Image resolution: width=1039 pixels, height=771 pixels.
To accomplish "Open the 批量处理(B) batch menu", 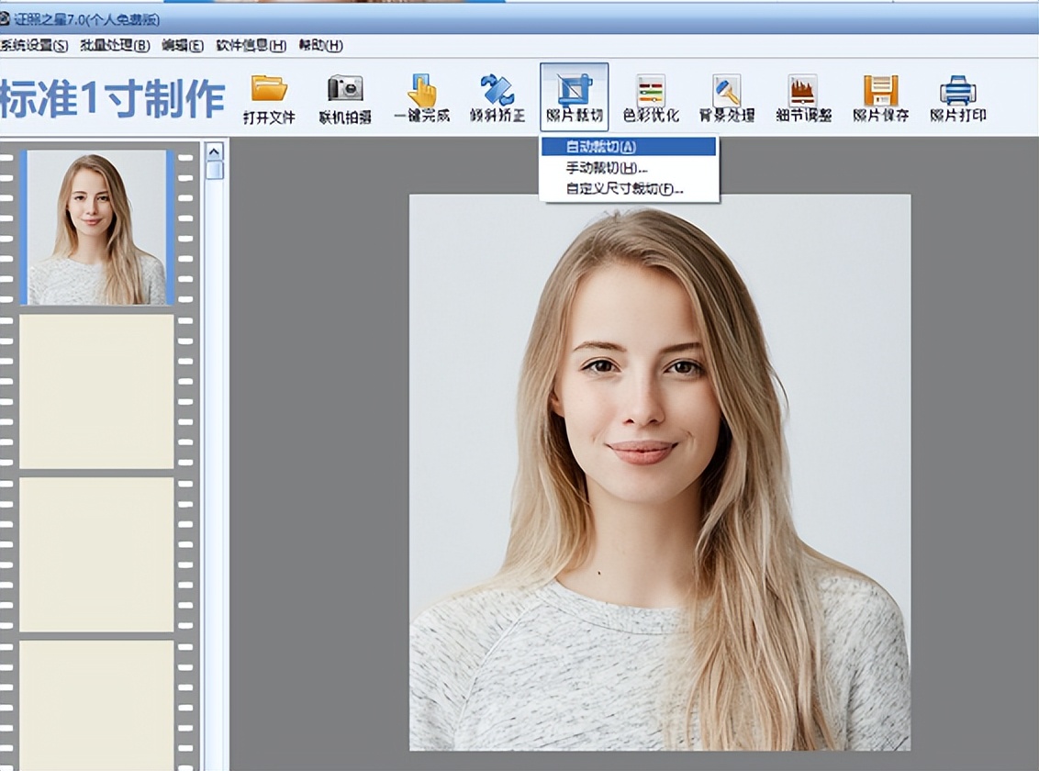I will (x=115, y=45).
